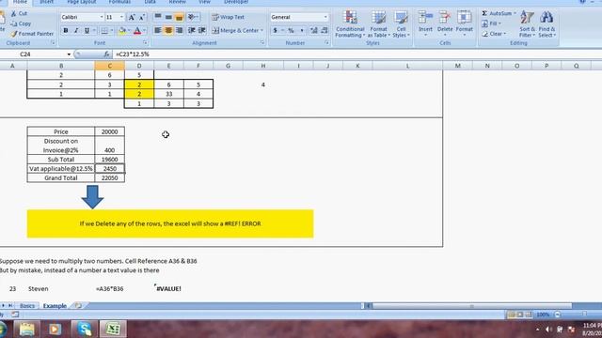Align text right in the cell
602x338 pixels.
point(179,30)
